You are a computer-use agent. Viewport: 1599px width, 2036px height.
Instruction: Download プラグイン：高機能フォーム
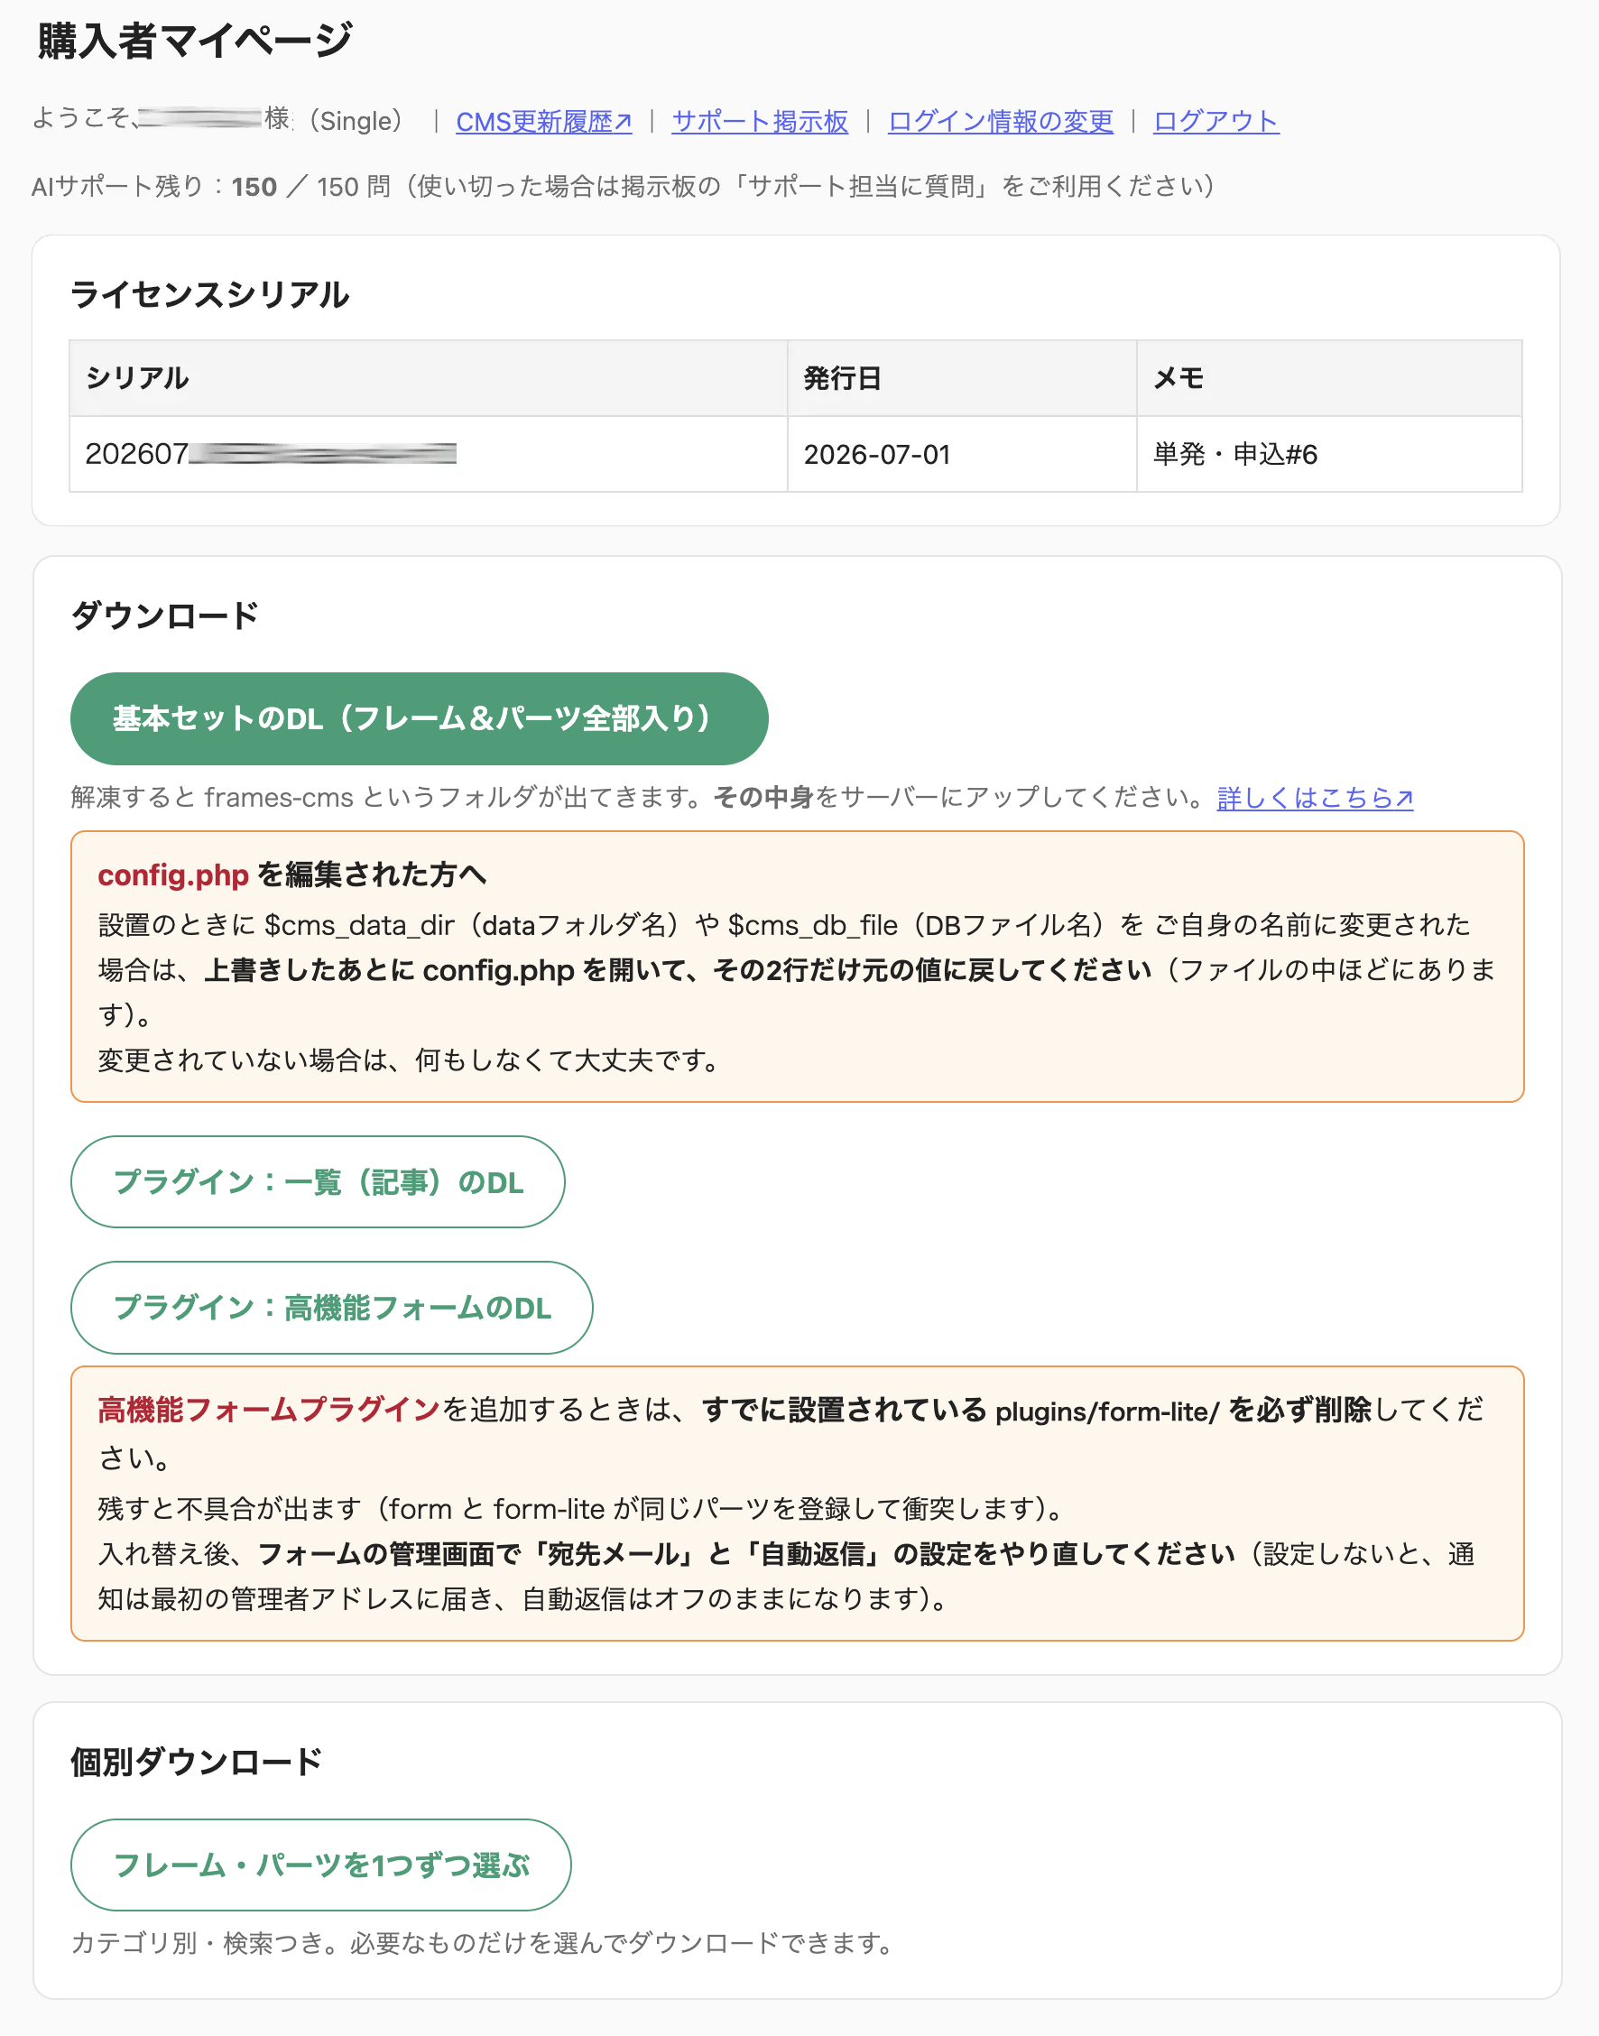[331, 1307]
